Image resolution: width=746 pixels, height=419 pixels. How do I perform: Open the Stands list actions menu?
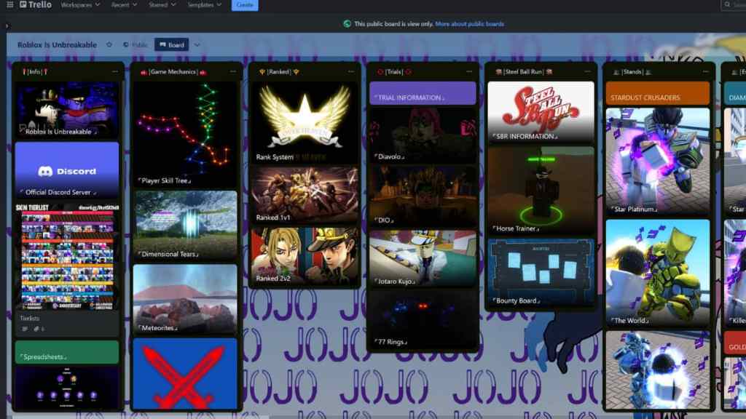pyautogui.click(x=704, y=71)
